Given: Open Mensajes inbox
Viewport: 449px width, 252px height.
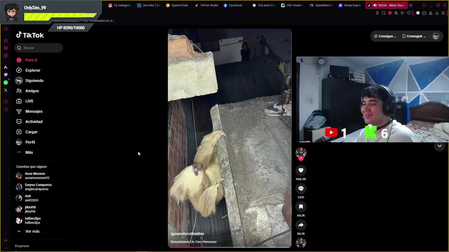Looking at the screenshot, I should tap(29, 111).
